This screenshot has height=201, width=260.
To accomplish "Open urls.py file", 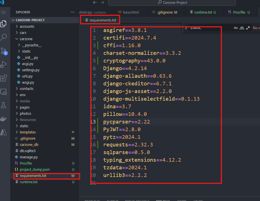I will pos(45,76).
